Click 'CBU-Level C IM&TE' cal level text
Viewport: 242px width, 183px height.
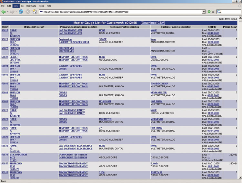212,54
